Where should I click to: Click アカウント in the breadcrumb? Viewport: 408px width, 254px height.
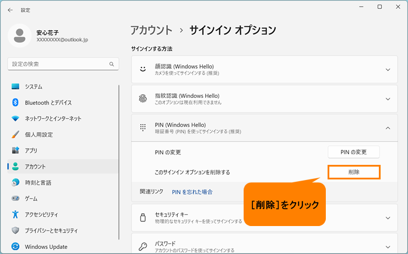pyautogui.click(x=152, y=30)
